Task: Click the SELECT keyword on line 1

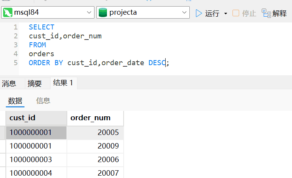Action: pos(42,27)
